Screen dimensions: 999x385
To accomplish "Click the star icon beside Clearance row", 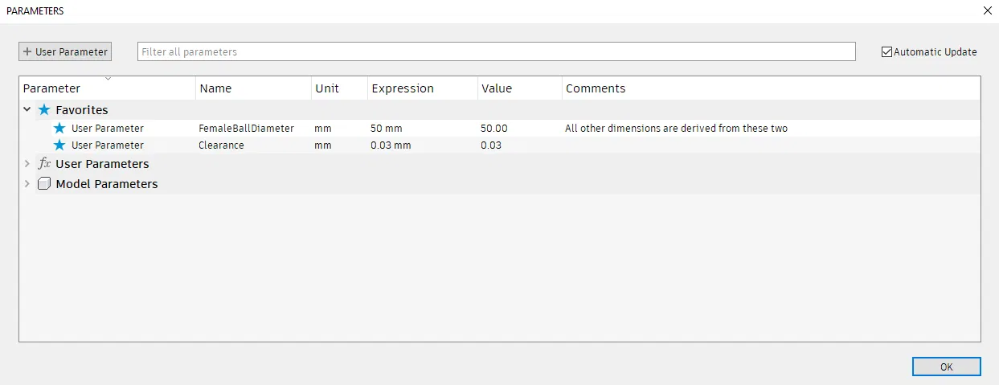I will [x=59, y=145].
